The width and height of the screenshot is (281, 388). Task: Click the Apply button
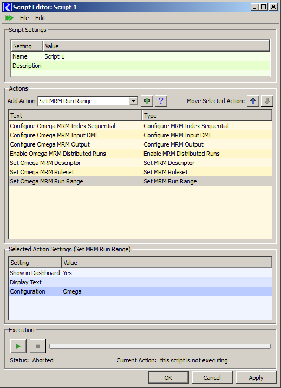[x=256, y=378]
